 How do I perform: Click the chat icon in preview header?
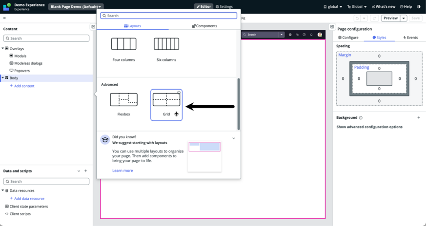click(x=297, y=35)
